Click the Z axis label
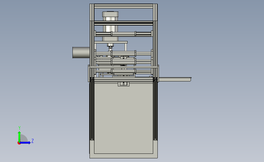This screenshot has height=162, width=264. point(33,141)
